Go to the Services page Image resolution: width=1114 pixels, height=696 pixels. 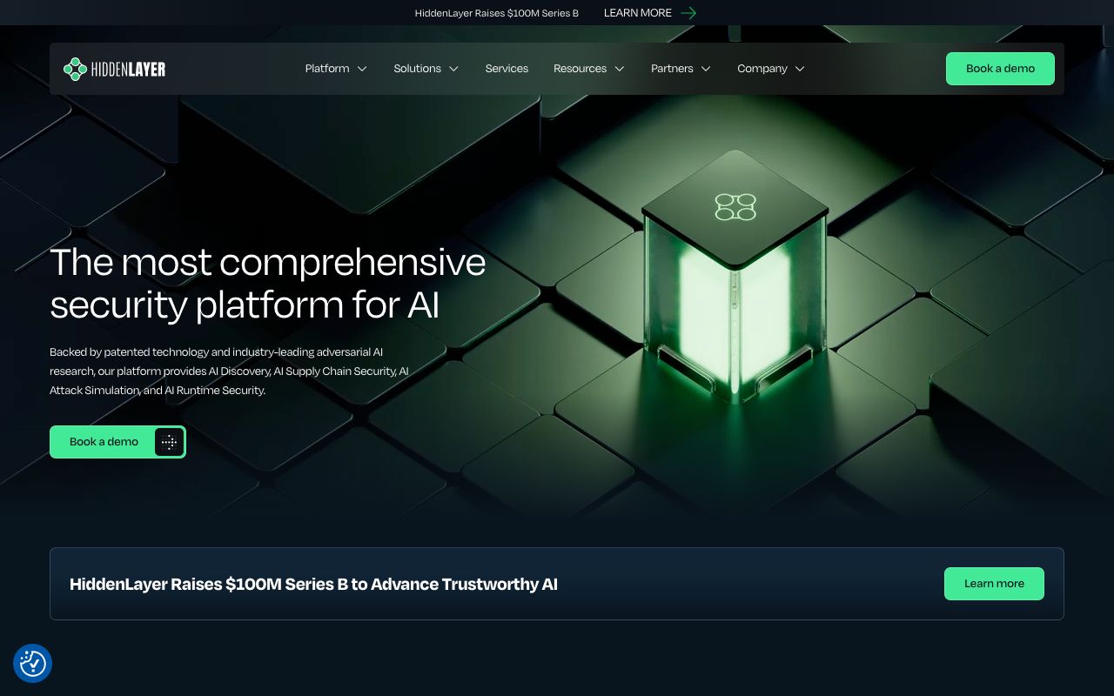[x=507, y=69]
